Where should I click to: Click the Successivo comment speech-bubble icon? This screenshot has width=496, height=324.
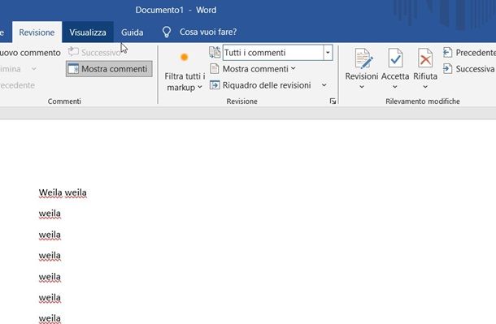[x=73, y=52]
